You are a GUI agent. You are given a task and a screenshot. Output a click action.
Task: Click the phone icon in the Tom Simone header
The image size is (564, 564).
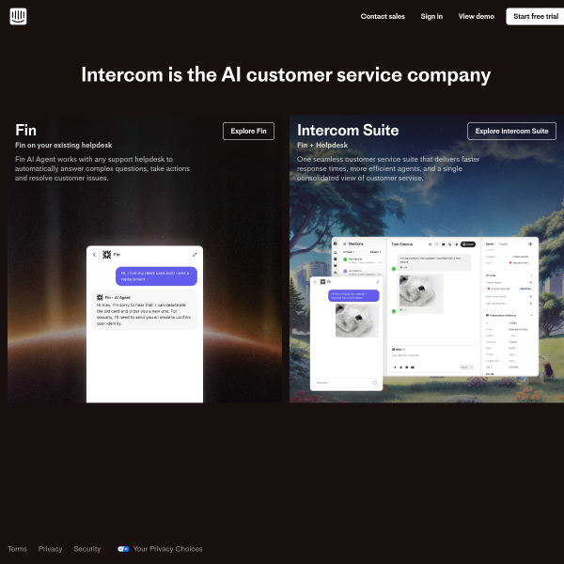[450, 244]
